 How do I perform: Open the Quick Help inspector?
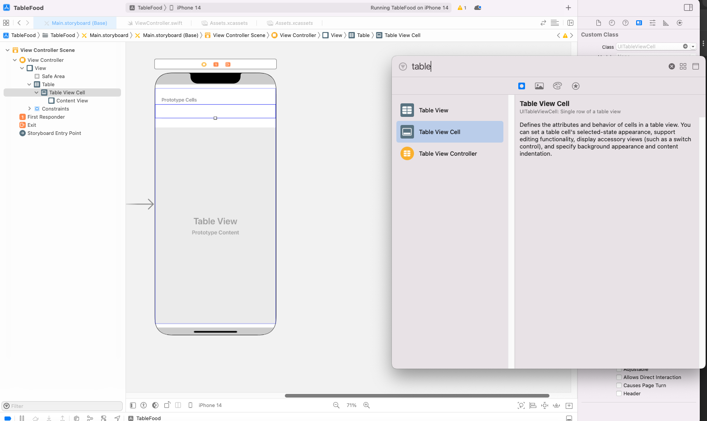[x=625, y=23]
